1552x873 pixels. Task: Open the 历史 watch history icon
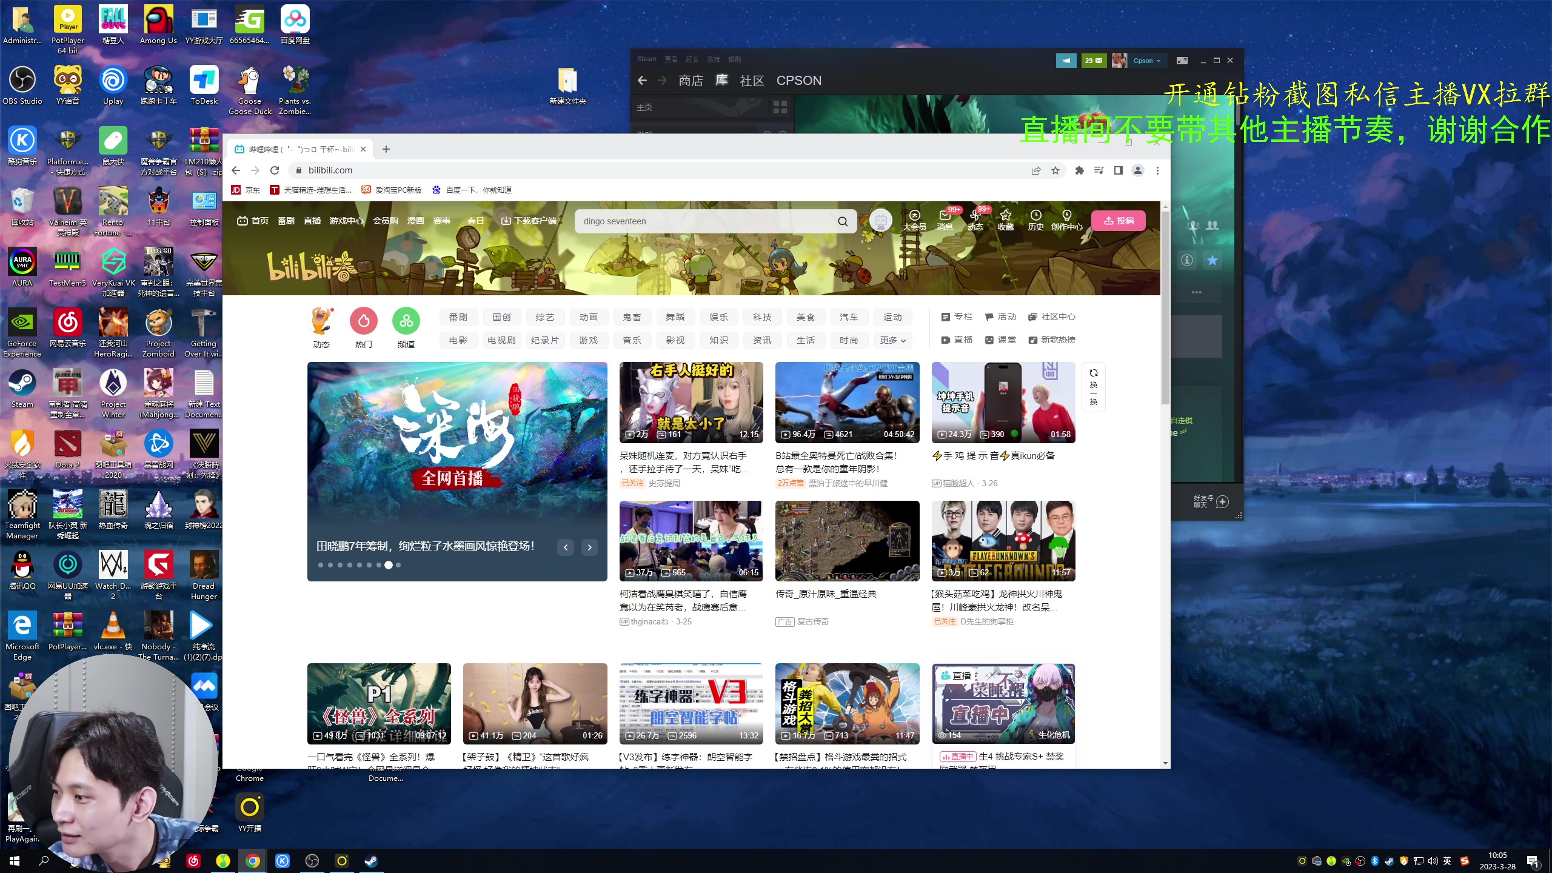point(1036,220)
